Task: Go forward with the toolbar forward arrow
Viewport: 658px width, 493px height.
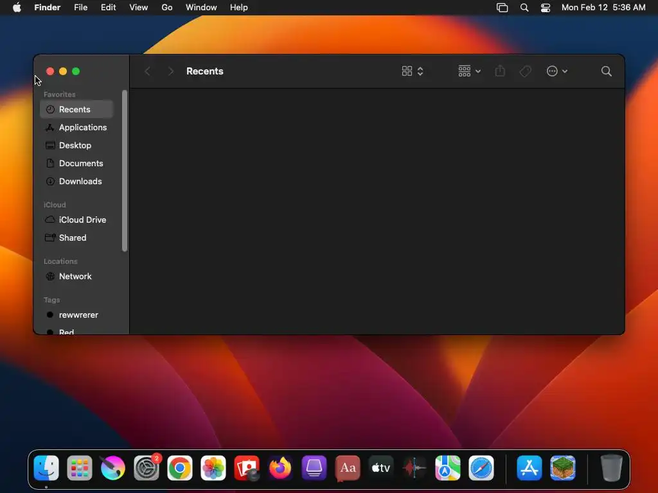Action: point(171,71)
